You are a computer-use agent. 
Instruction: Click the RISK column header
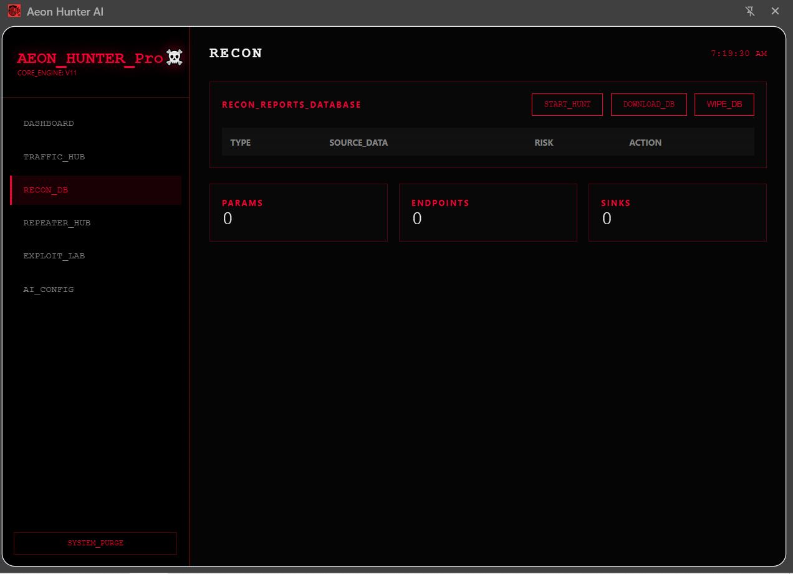click(544, 143)
